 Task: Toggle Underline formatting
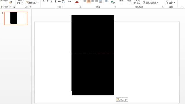[51, 1]
